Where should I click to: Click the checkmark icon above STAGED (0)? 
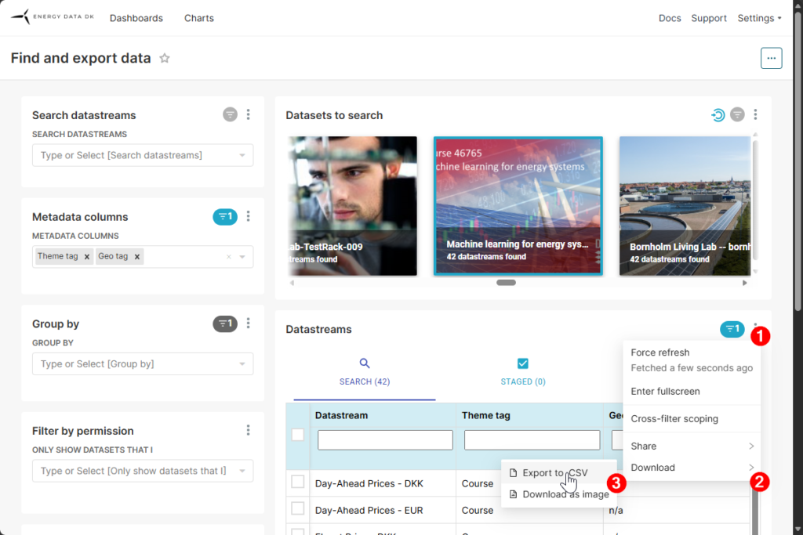(x=523, y=363)
